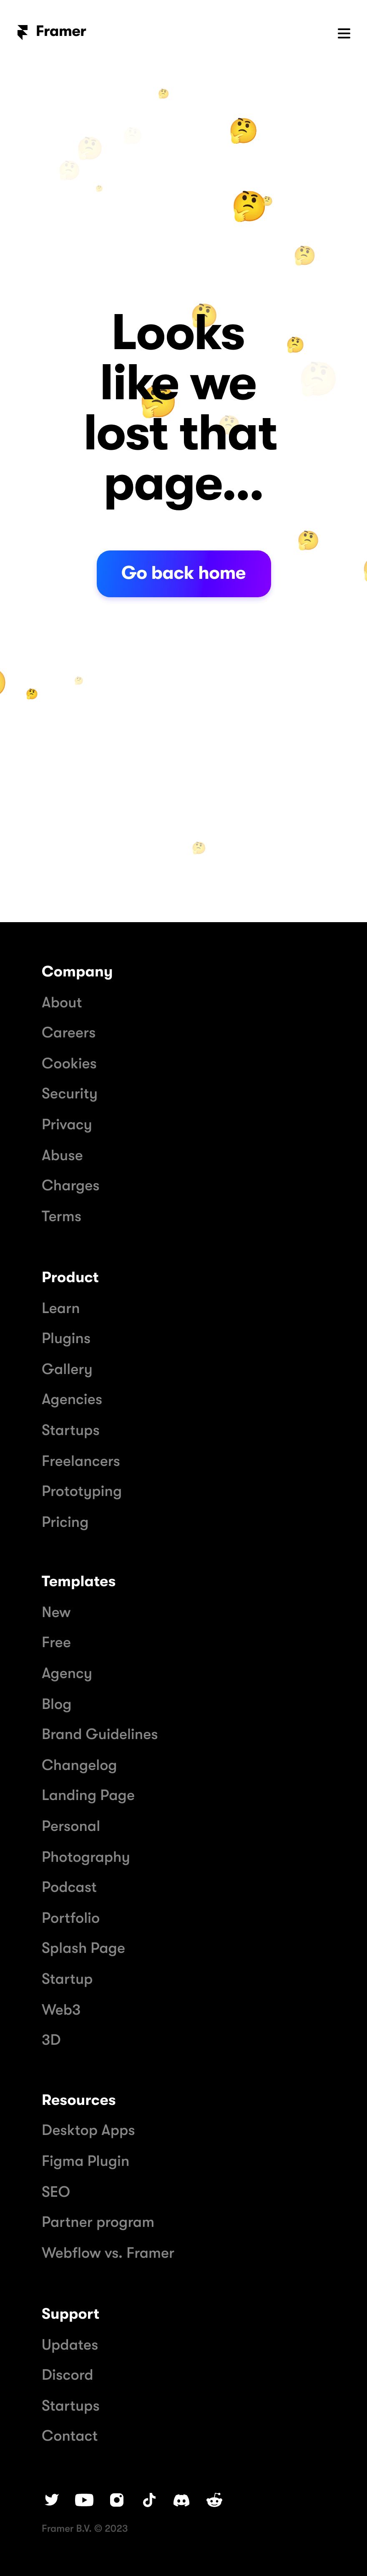
Task: Go to the Desktop Apps page
Action: 88,2129
